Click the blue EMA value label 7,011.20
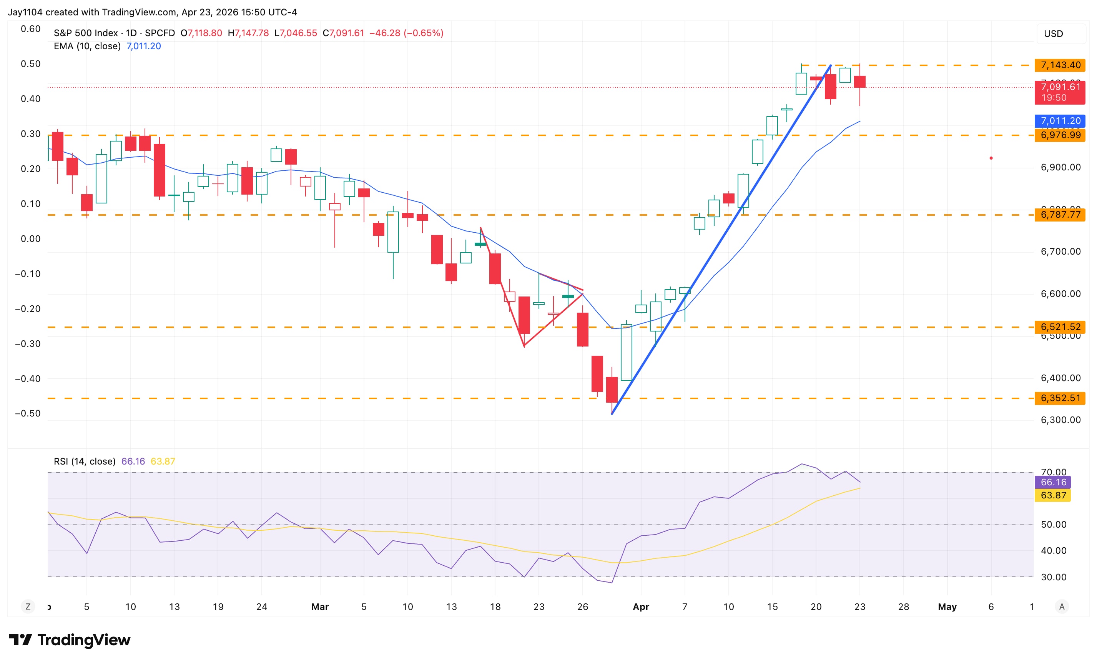1097x663 pixels. (x=1060, y=121)
